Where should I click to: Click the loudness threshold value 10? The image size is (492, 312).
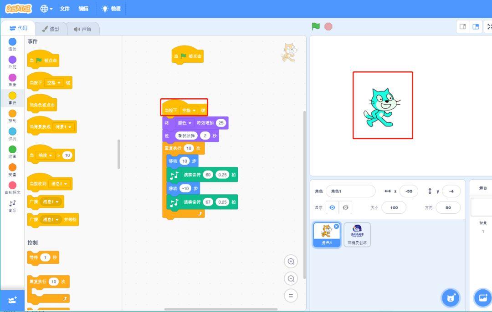pos(67,156)
